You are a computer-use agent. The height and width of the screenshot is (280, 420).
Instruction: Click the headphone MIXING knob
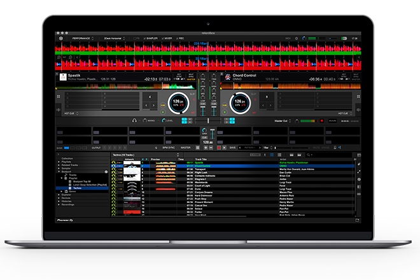[x=145, y=120]
